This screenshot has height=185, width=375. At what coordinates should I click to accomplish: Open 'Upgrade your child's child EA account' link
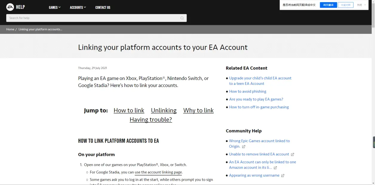(x=260, y=81)
